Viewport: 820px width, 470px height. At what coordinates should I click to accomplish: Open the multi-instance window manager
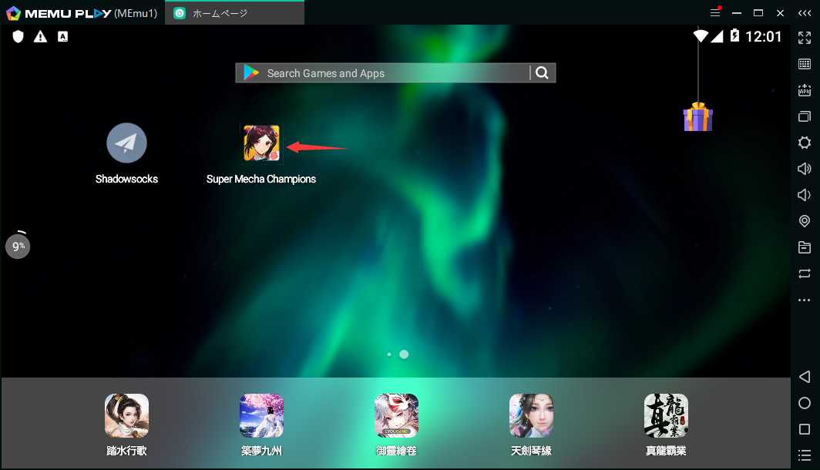[805, 116]
